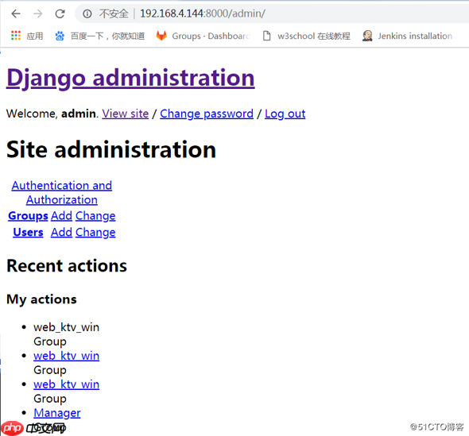Open the w3school bookmark
Viewport: 469px width, 436px height.
tap(306, 37)
